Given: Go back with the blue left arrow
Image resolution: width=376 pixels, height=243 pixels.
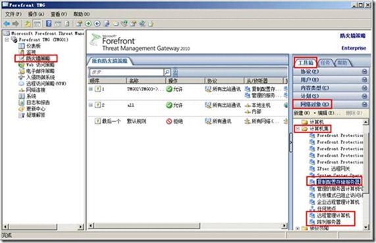Looking at the screenshot, I should coord(7,24).
